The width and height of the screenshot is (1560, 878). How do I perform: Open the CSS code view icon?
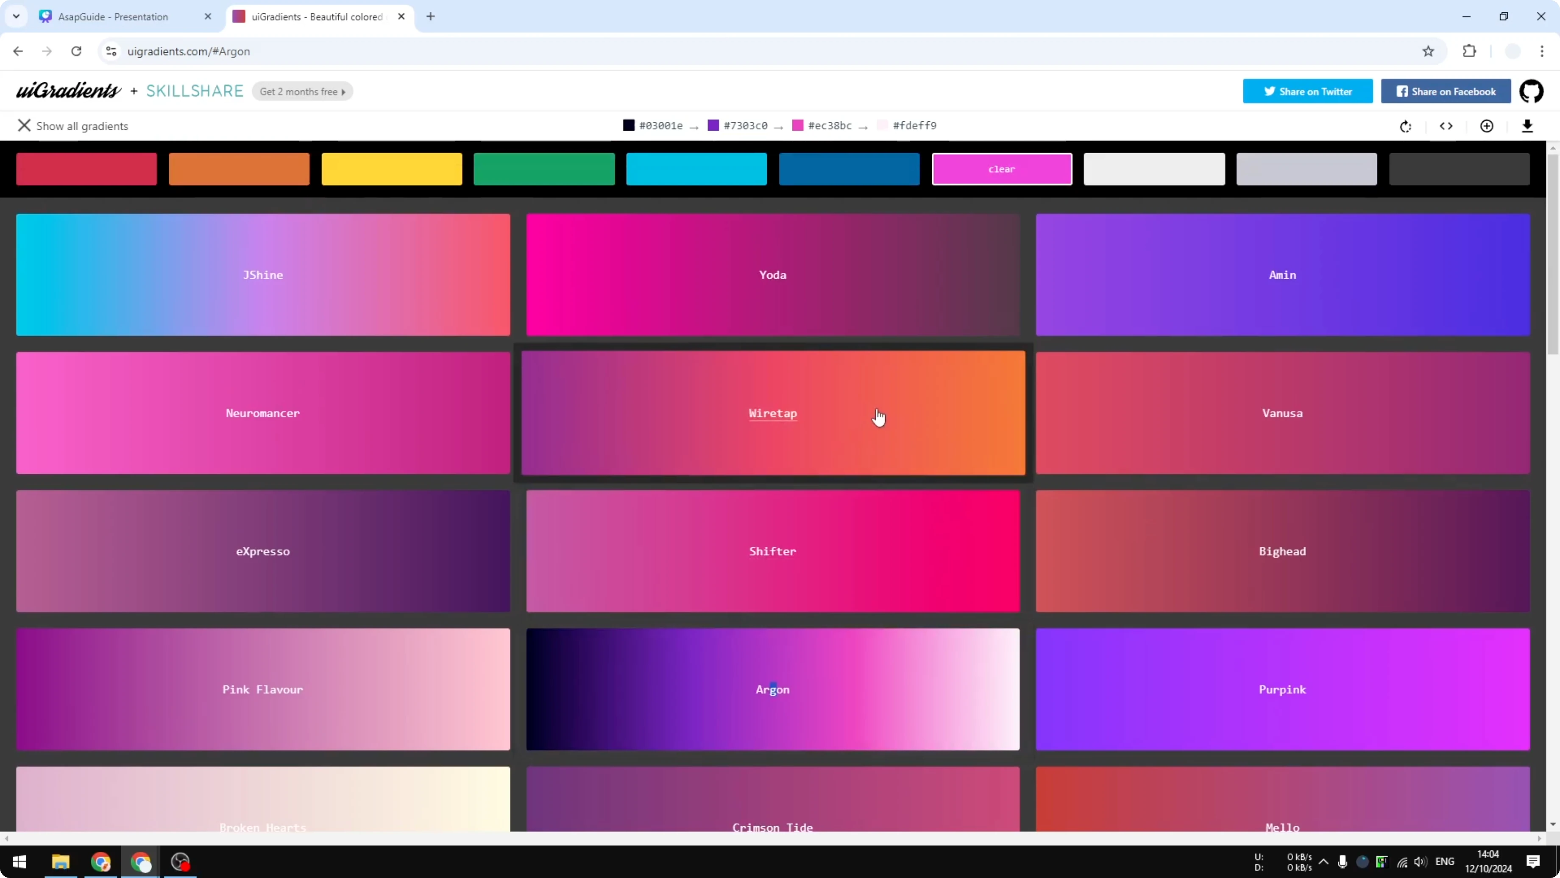1446,126
